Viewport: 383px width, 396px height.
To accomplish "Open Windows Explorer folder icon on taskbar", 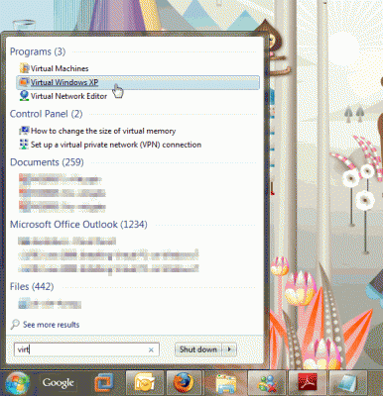I will (226, 383).
